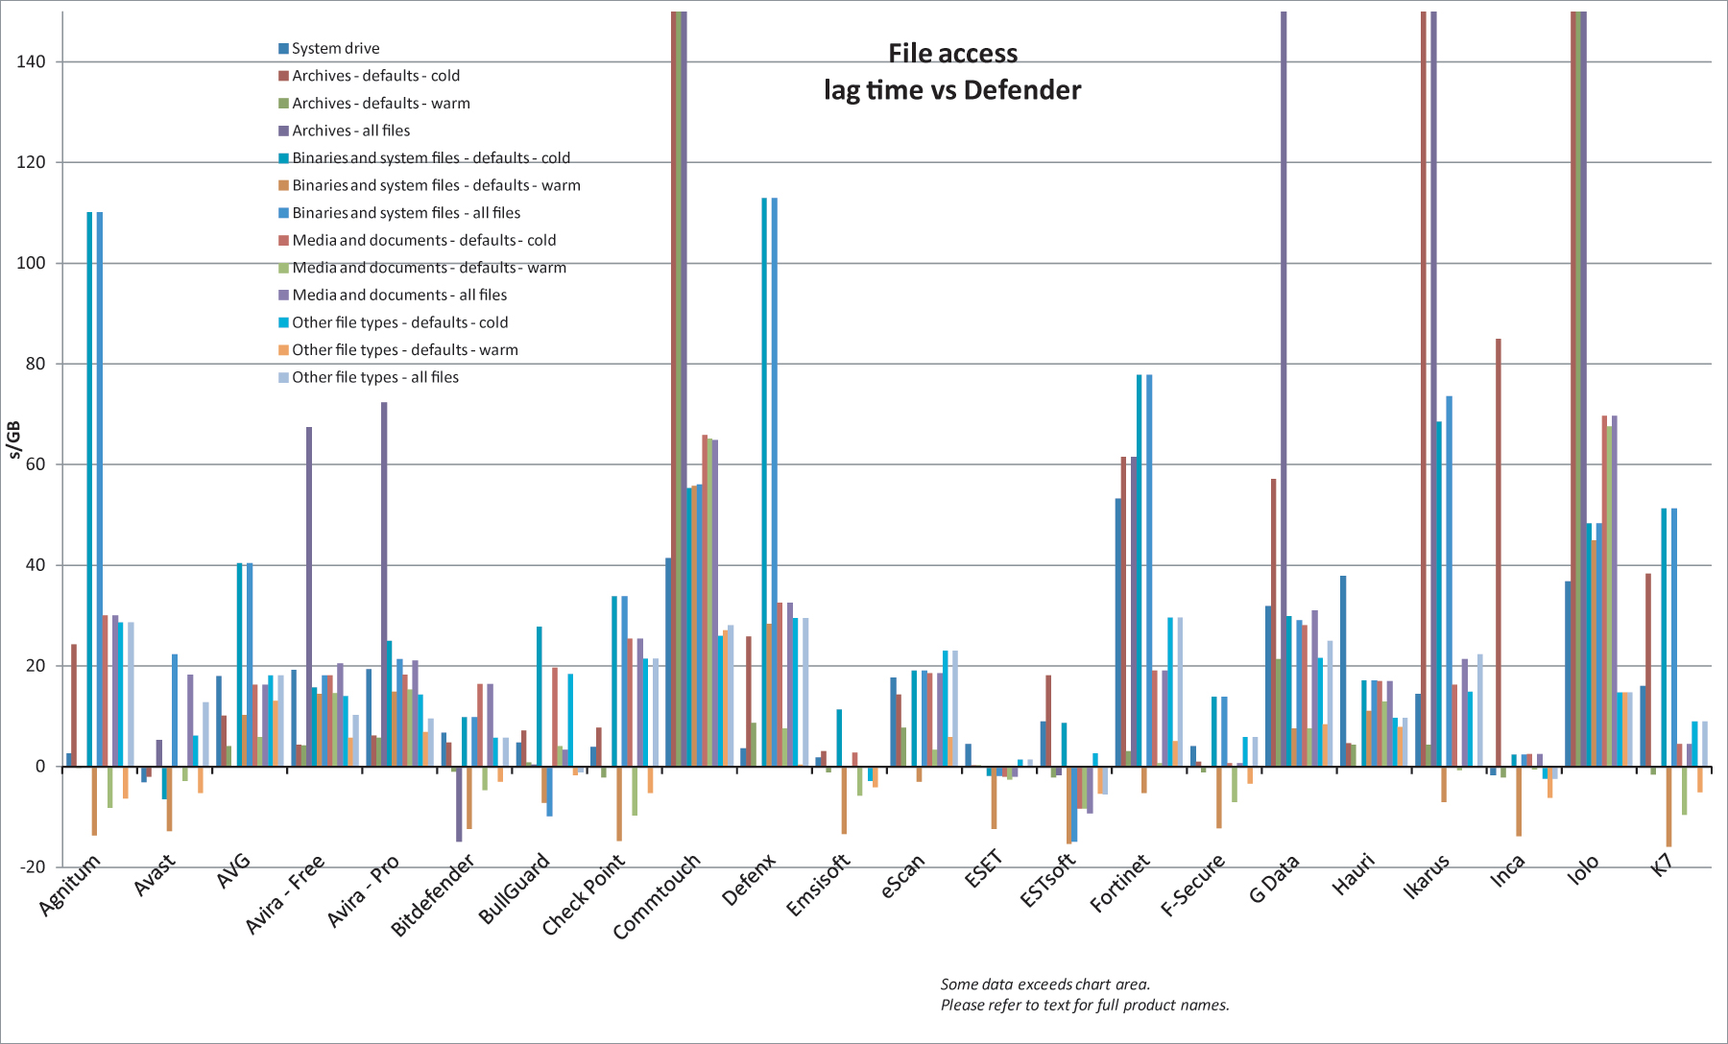Click the Agnitum x-axis label
Image resolution: width=1728 pixels, height=1044 pixels.
point(69,885)
